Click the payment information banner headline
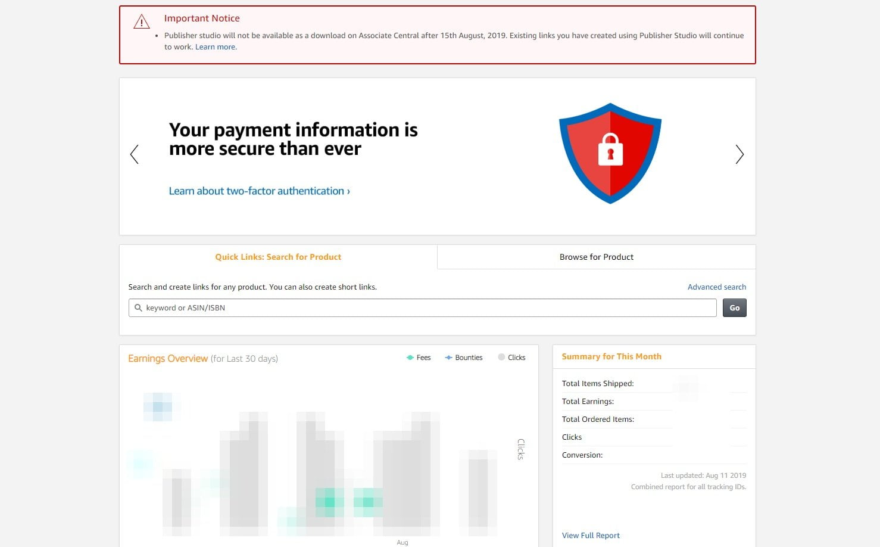The height and width of the screenshot is (547, 880). [x=294, y=139]
